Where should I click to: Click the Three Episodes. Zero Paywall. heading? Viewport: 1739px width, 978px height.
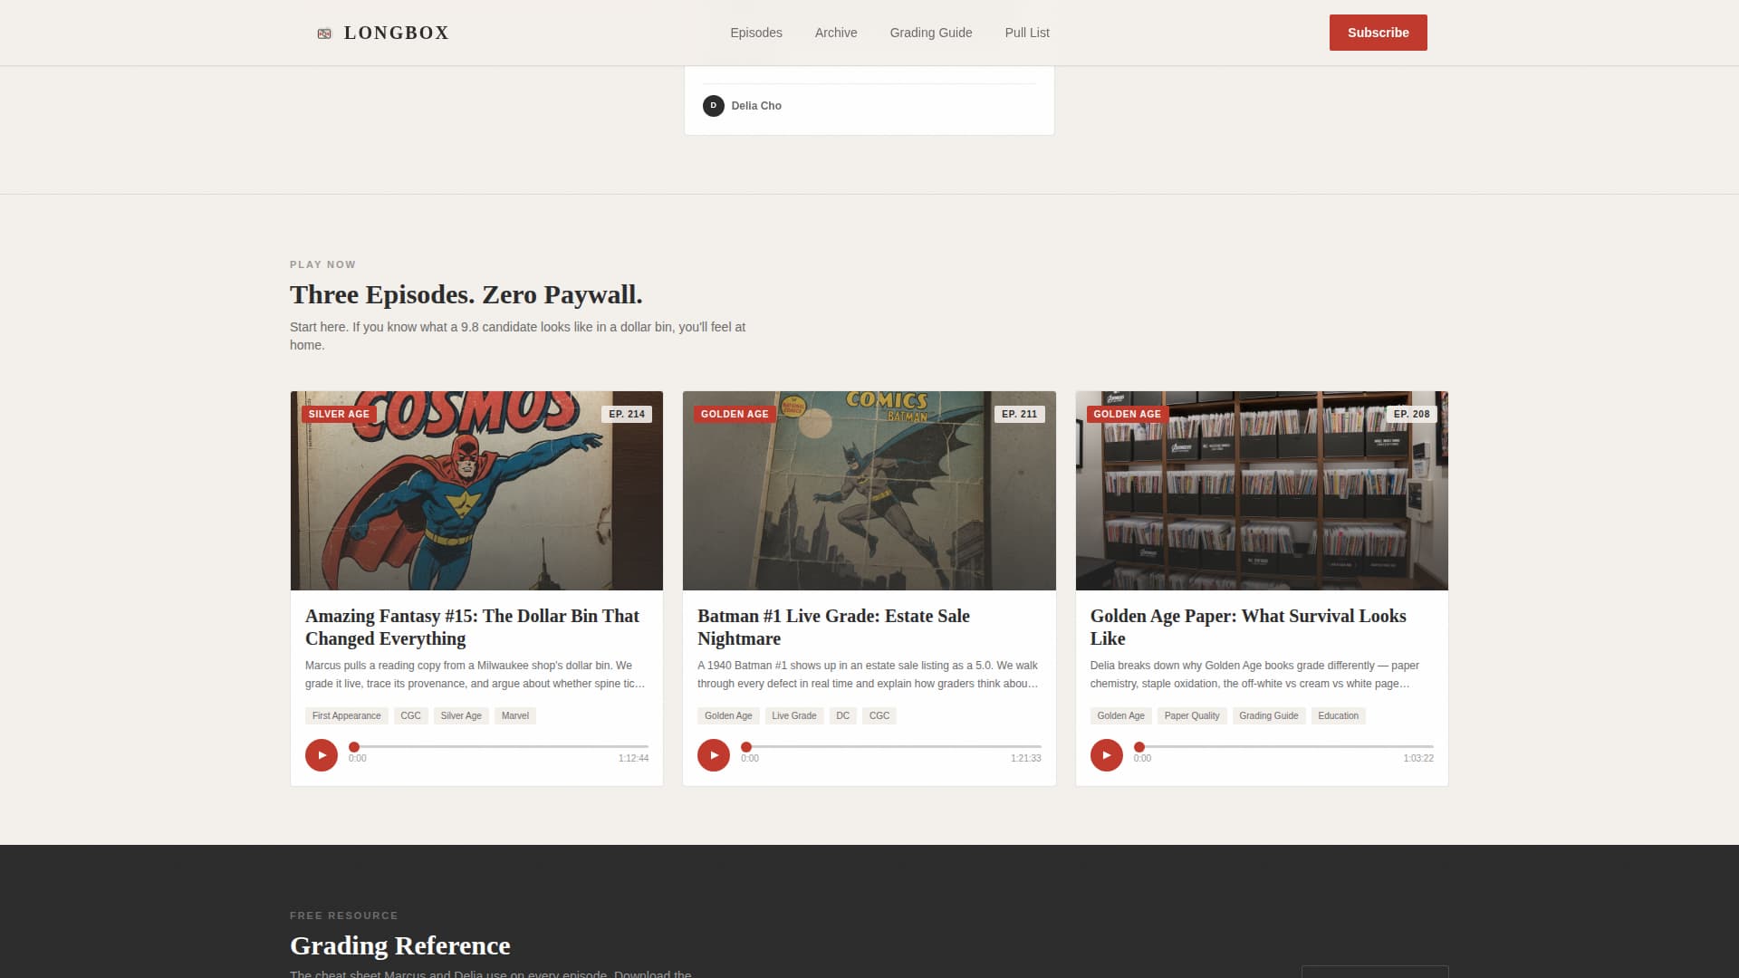[466, 294]
